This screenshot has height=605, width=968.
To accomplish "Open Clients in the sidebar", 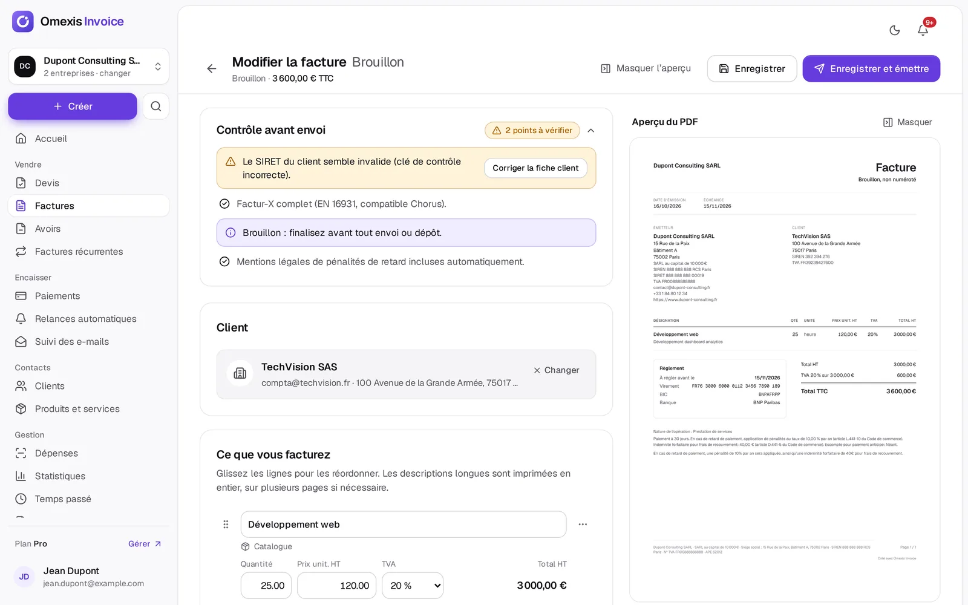I will pyautogui.click(x=88, y=387).
